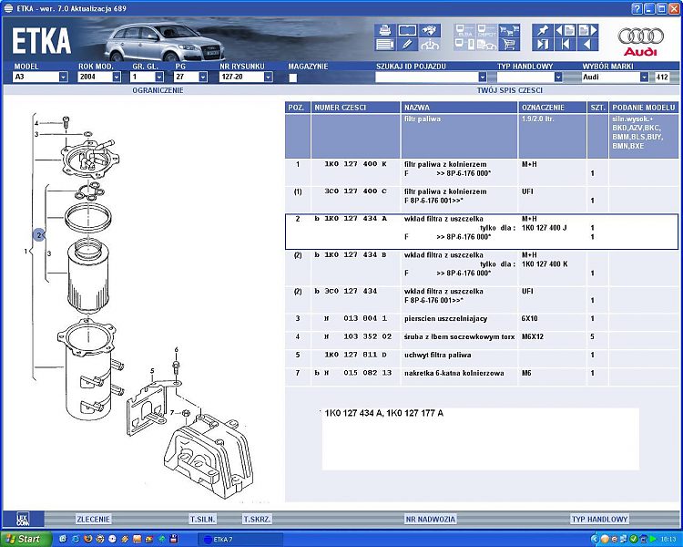Click the help question mark title button
Viewport: 683px width, 547px height.
pyautogui.click(x=637, y=9)
